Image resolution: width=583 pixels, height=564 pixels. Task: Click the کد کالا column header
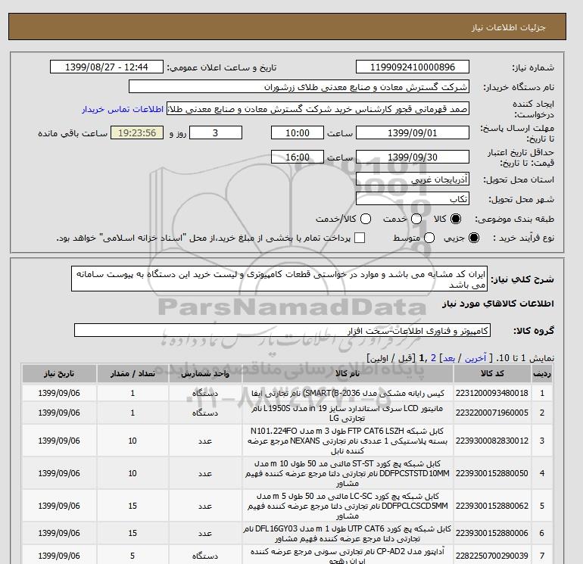(492, 374)
